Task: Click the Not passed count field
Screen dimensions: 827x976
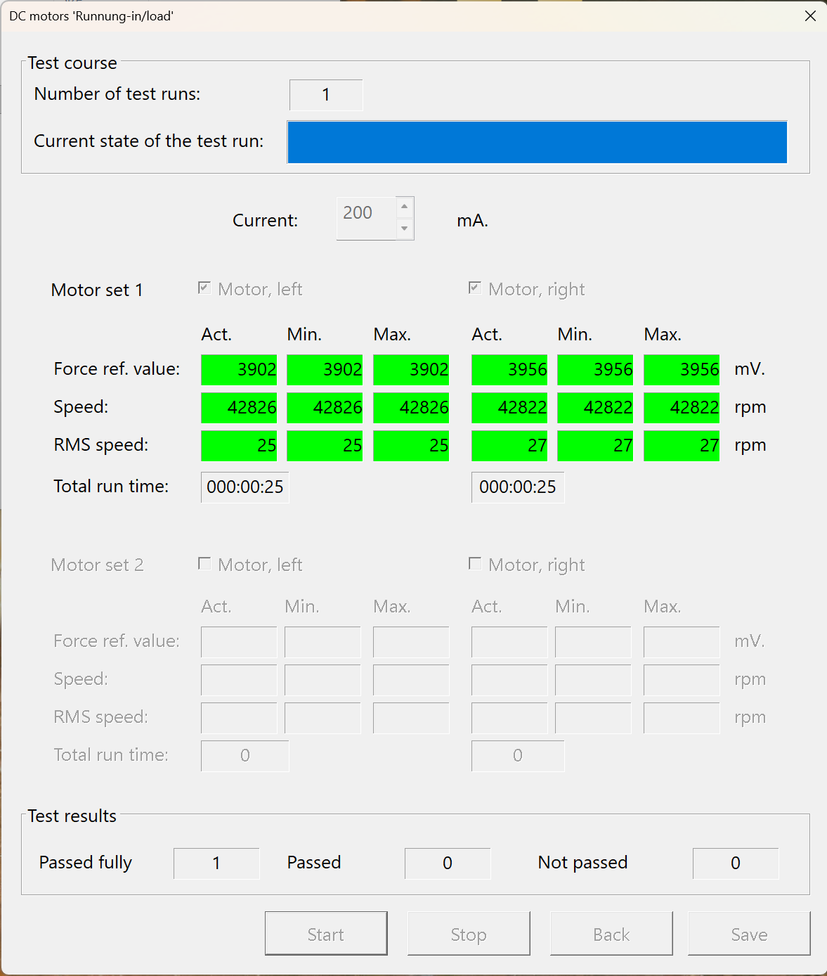Action: (x=735, y=863)
